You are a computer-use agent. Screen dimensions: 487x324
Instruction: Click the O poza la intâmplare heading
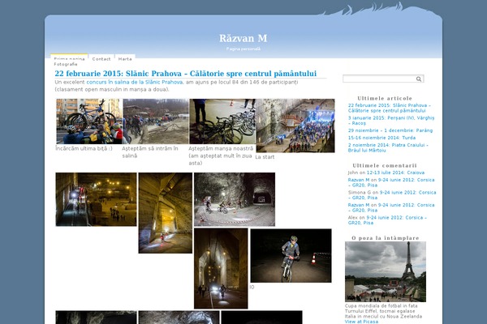pos(386,238)
